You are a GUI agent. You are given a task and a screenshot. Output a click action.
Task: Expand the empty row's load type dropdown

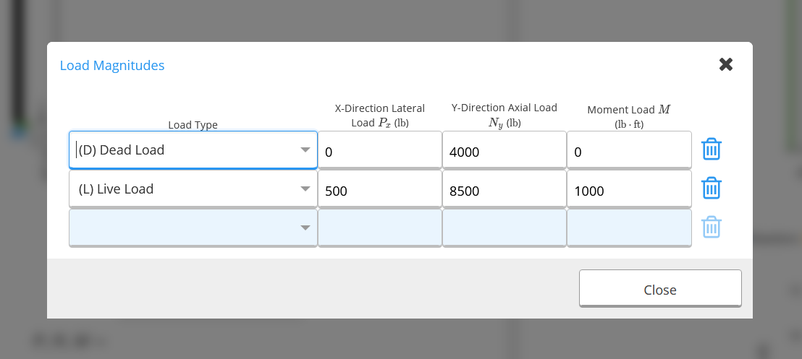tap(193, 228)
